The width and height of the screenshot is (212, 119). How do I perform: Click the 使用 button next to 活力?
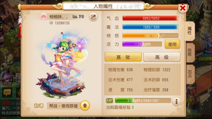click(x=172, y=44)
